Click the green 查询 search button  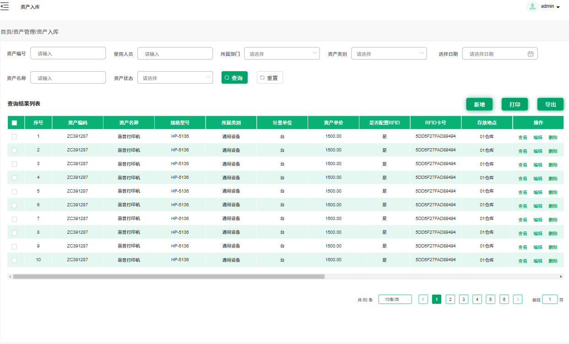[x=234, y=78]
